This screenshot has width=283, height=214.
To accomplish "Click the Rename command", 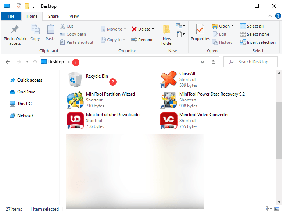I will pyautogui.click(x=142, y=40).
